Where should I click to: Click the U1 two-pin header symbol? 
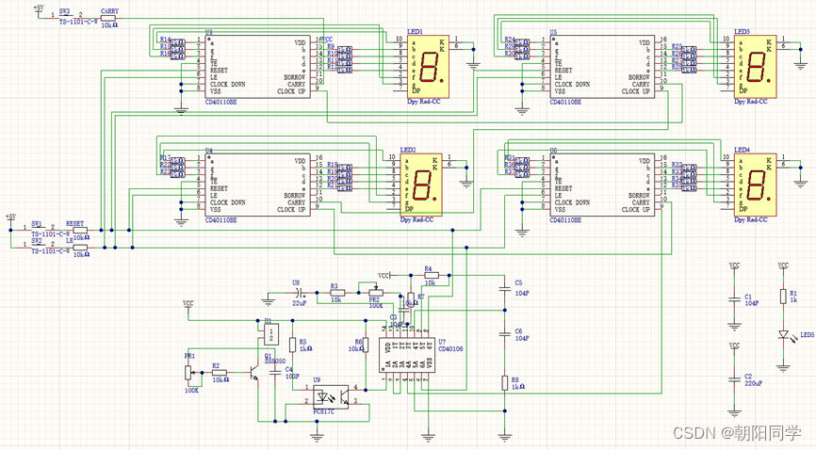pyautogui.click(x=270, y=334)
